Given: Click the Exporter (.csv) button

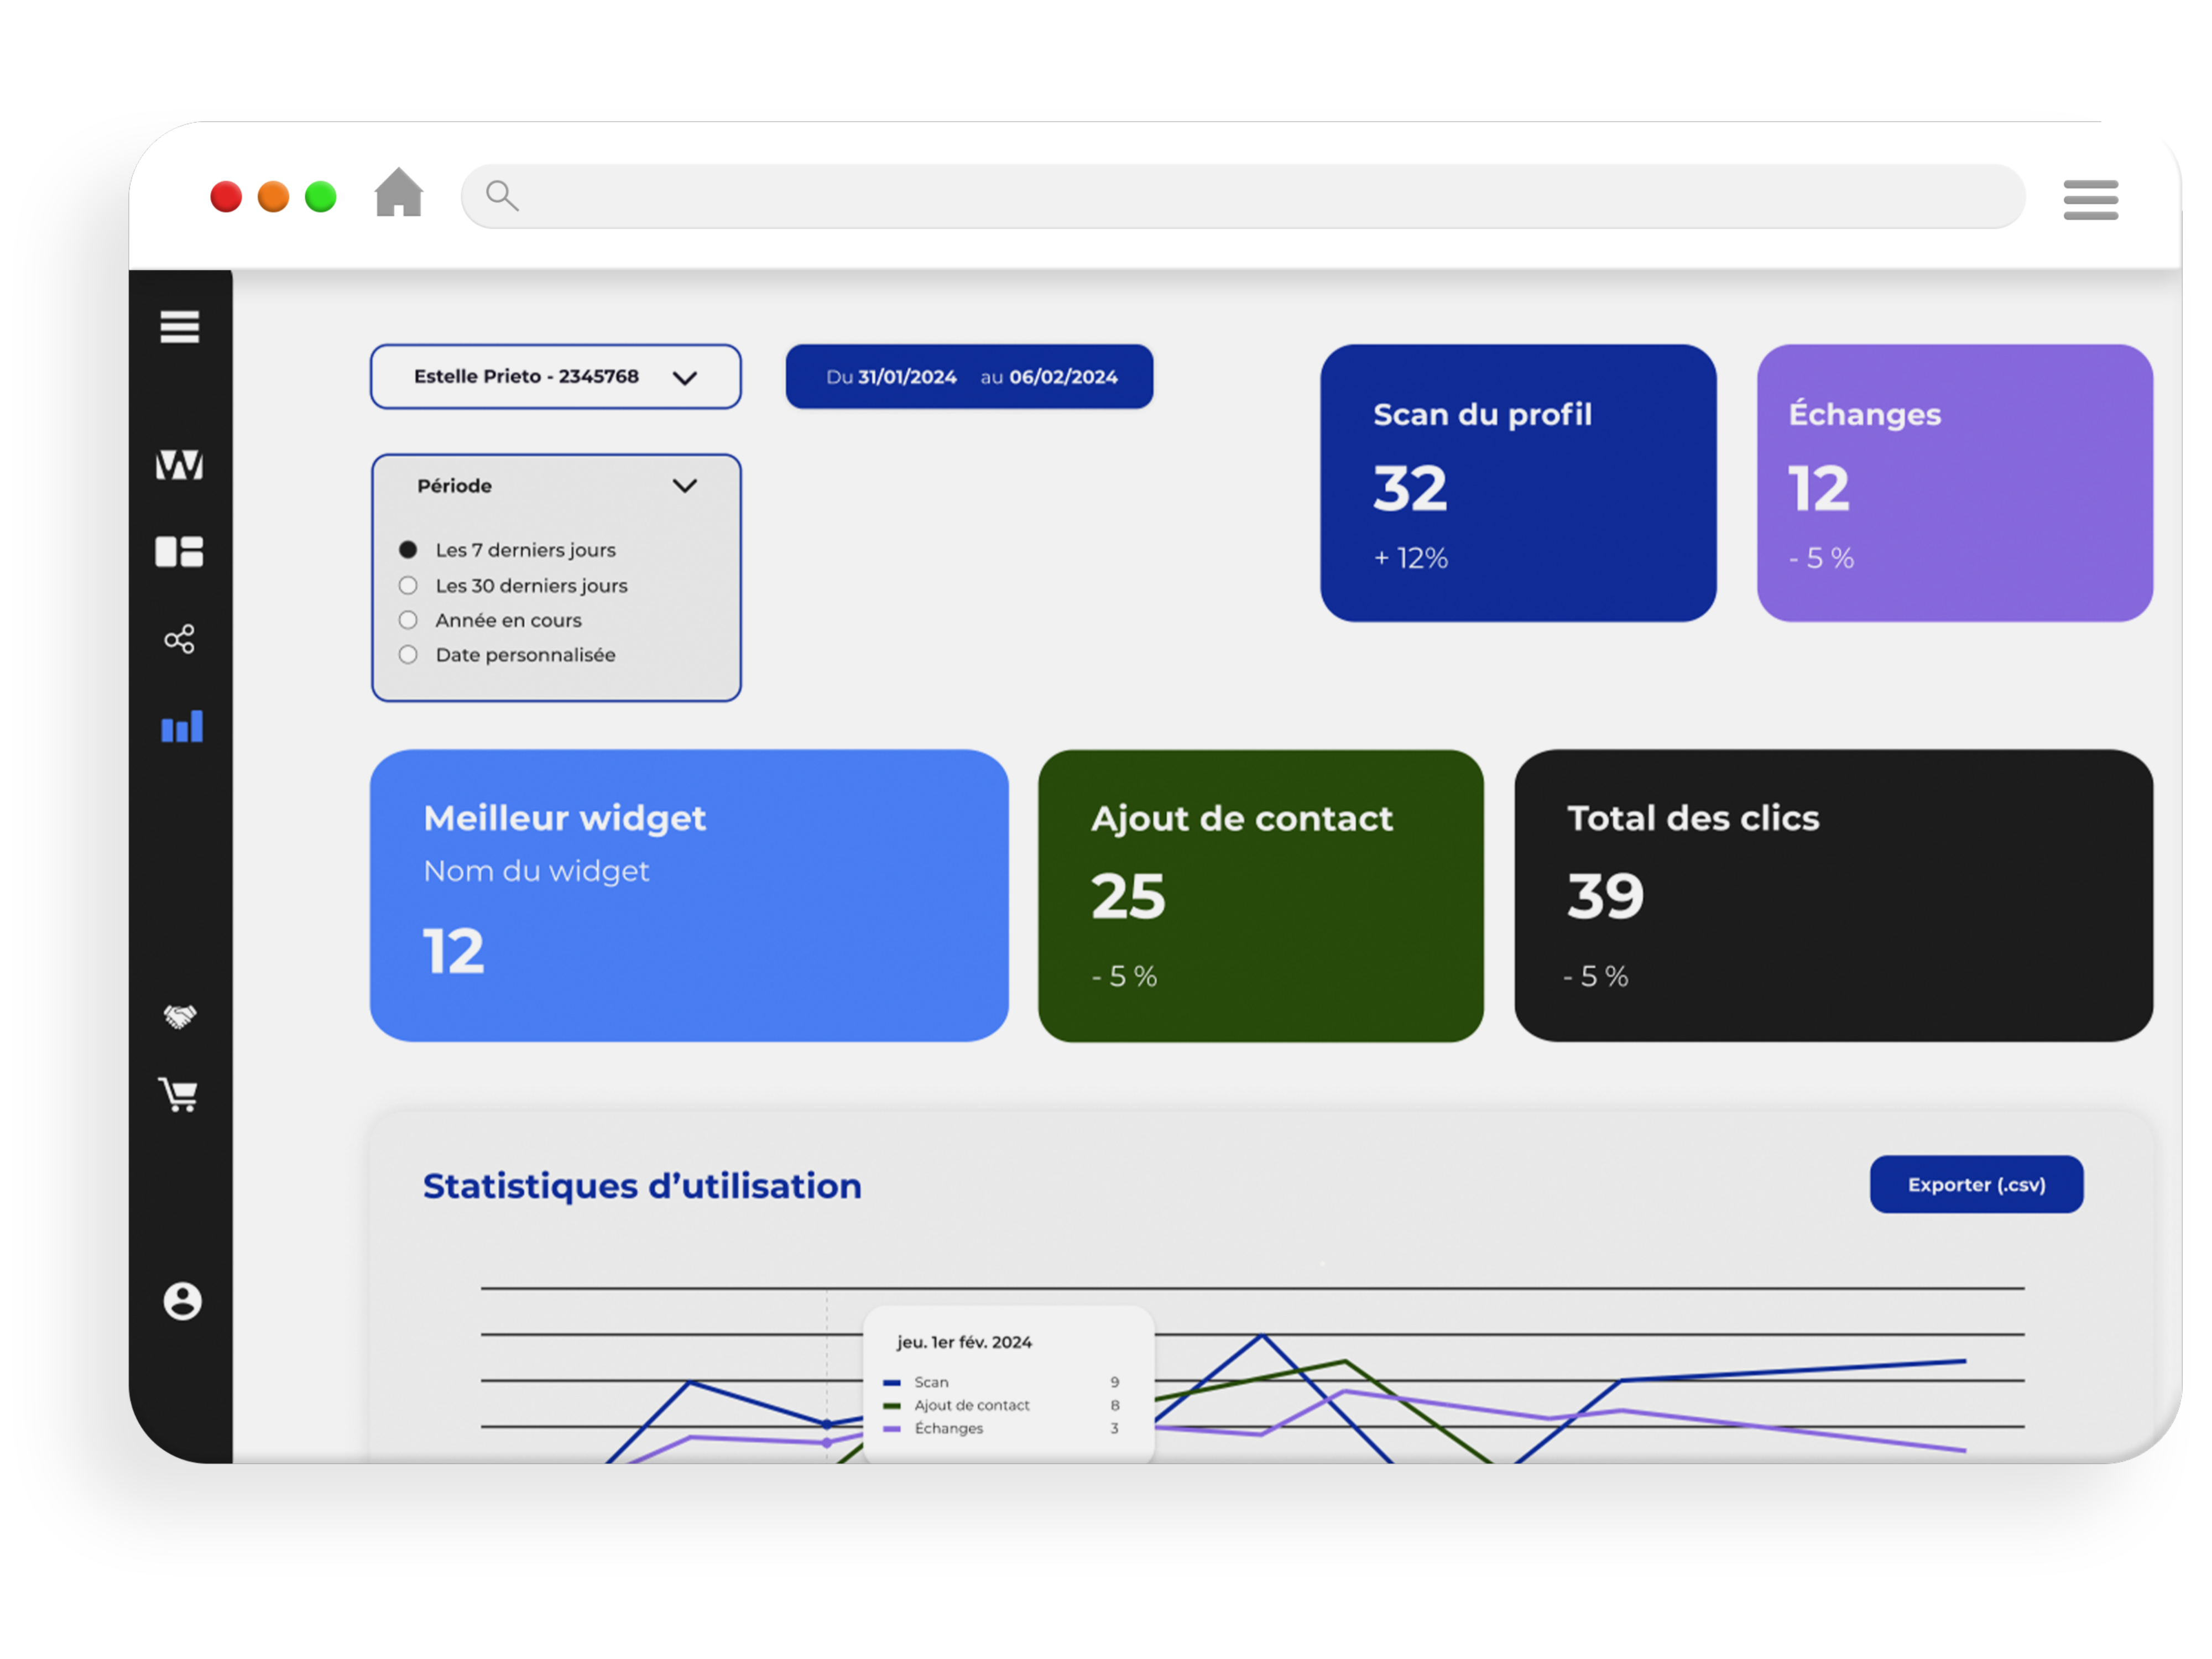Looking at the screenshot, I should click(x=1976, y=1185).
